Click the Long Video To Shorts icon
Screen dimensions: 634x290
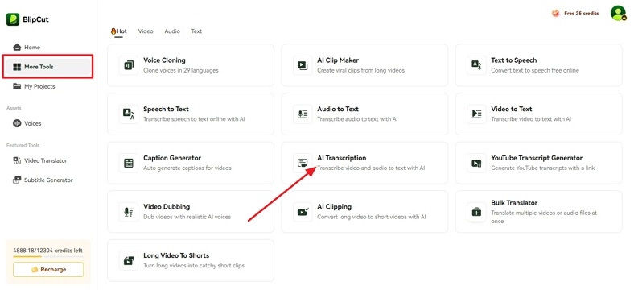point(129,260)
